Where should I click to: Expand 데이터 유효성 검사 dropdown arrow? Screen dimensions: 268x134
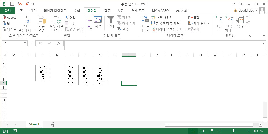[186, 29]
